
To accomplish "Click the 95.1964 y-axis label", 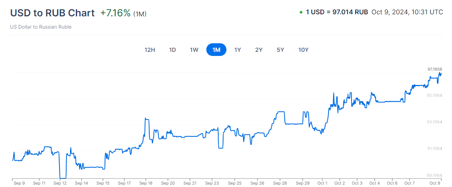I will (434, 96).
